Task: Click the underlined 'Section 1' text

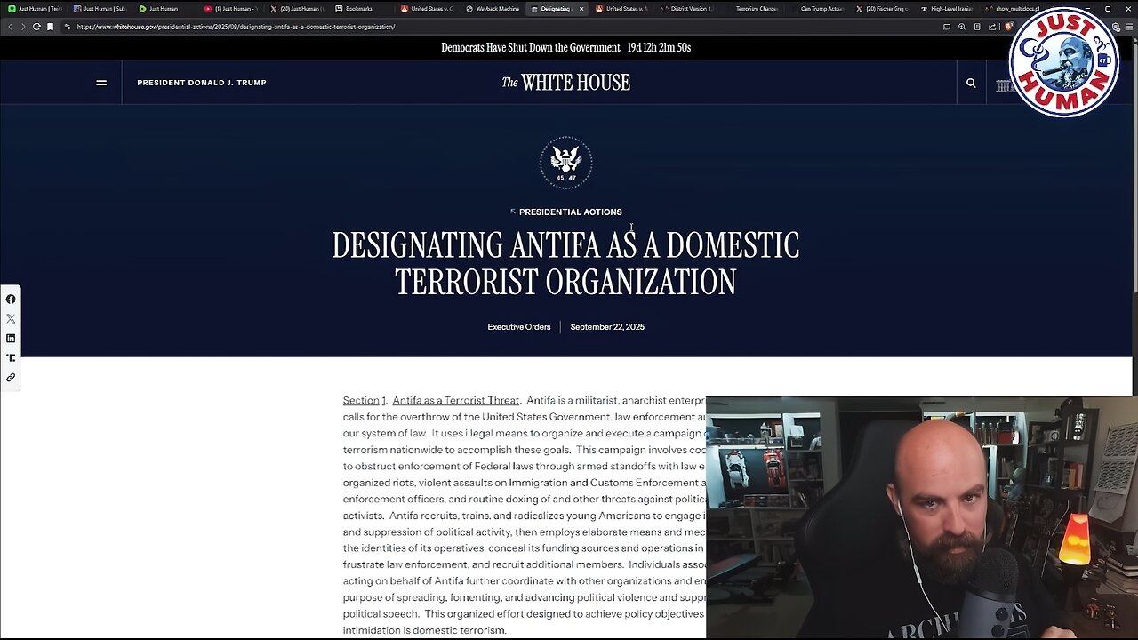Action: (x=363, y=401)
